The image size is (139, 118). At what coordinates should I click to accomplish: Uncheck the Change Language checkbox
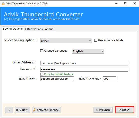(x=42, y=51)
